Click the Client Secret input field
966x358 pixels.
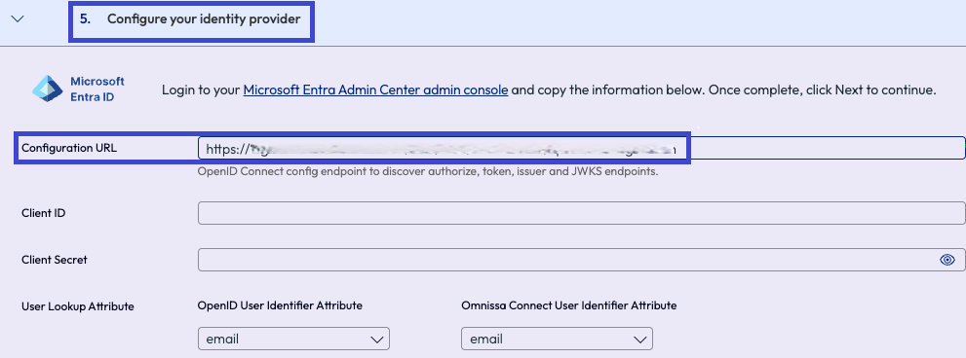pos(581,260)
